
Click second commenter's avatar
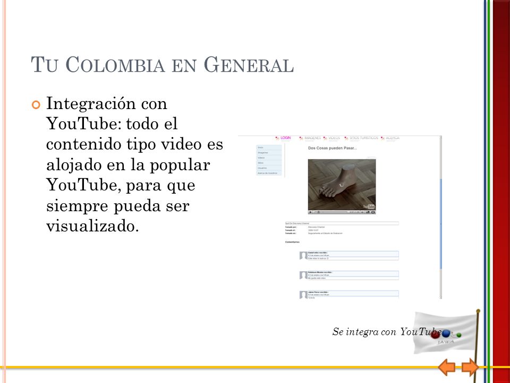pos(303,275)
